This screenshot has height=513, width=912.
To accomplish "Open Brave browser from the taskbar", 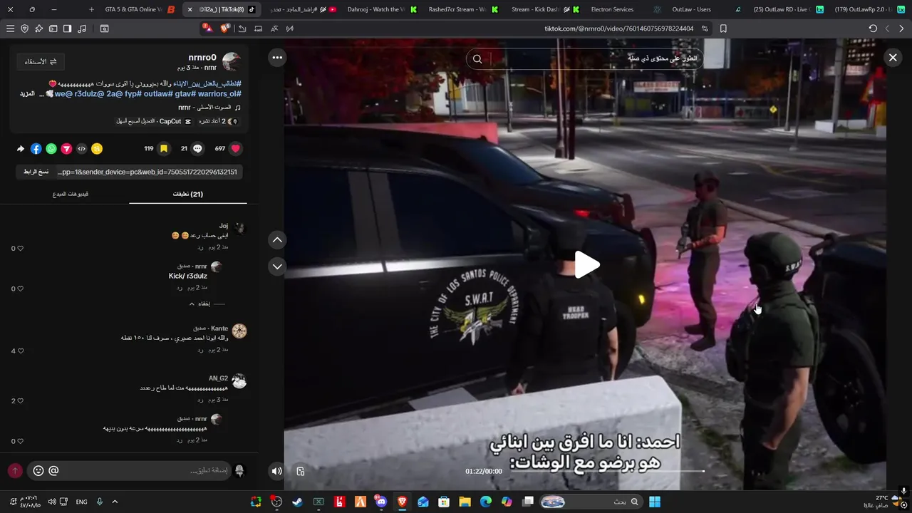I will coord(402,502).
